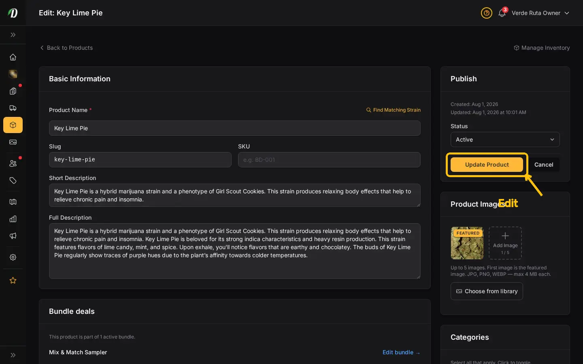Open the media image gallery icon in the sidebar
This screenshot has width=583, height=364.
[13, 142]
